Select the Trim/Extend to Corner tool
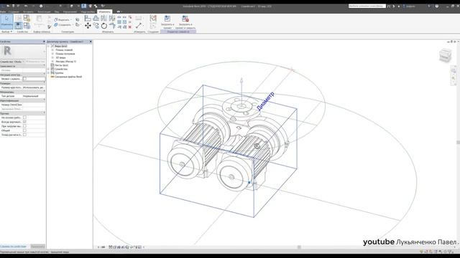 (112, 26)
